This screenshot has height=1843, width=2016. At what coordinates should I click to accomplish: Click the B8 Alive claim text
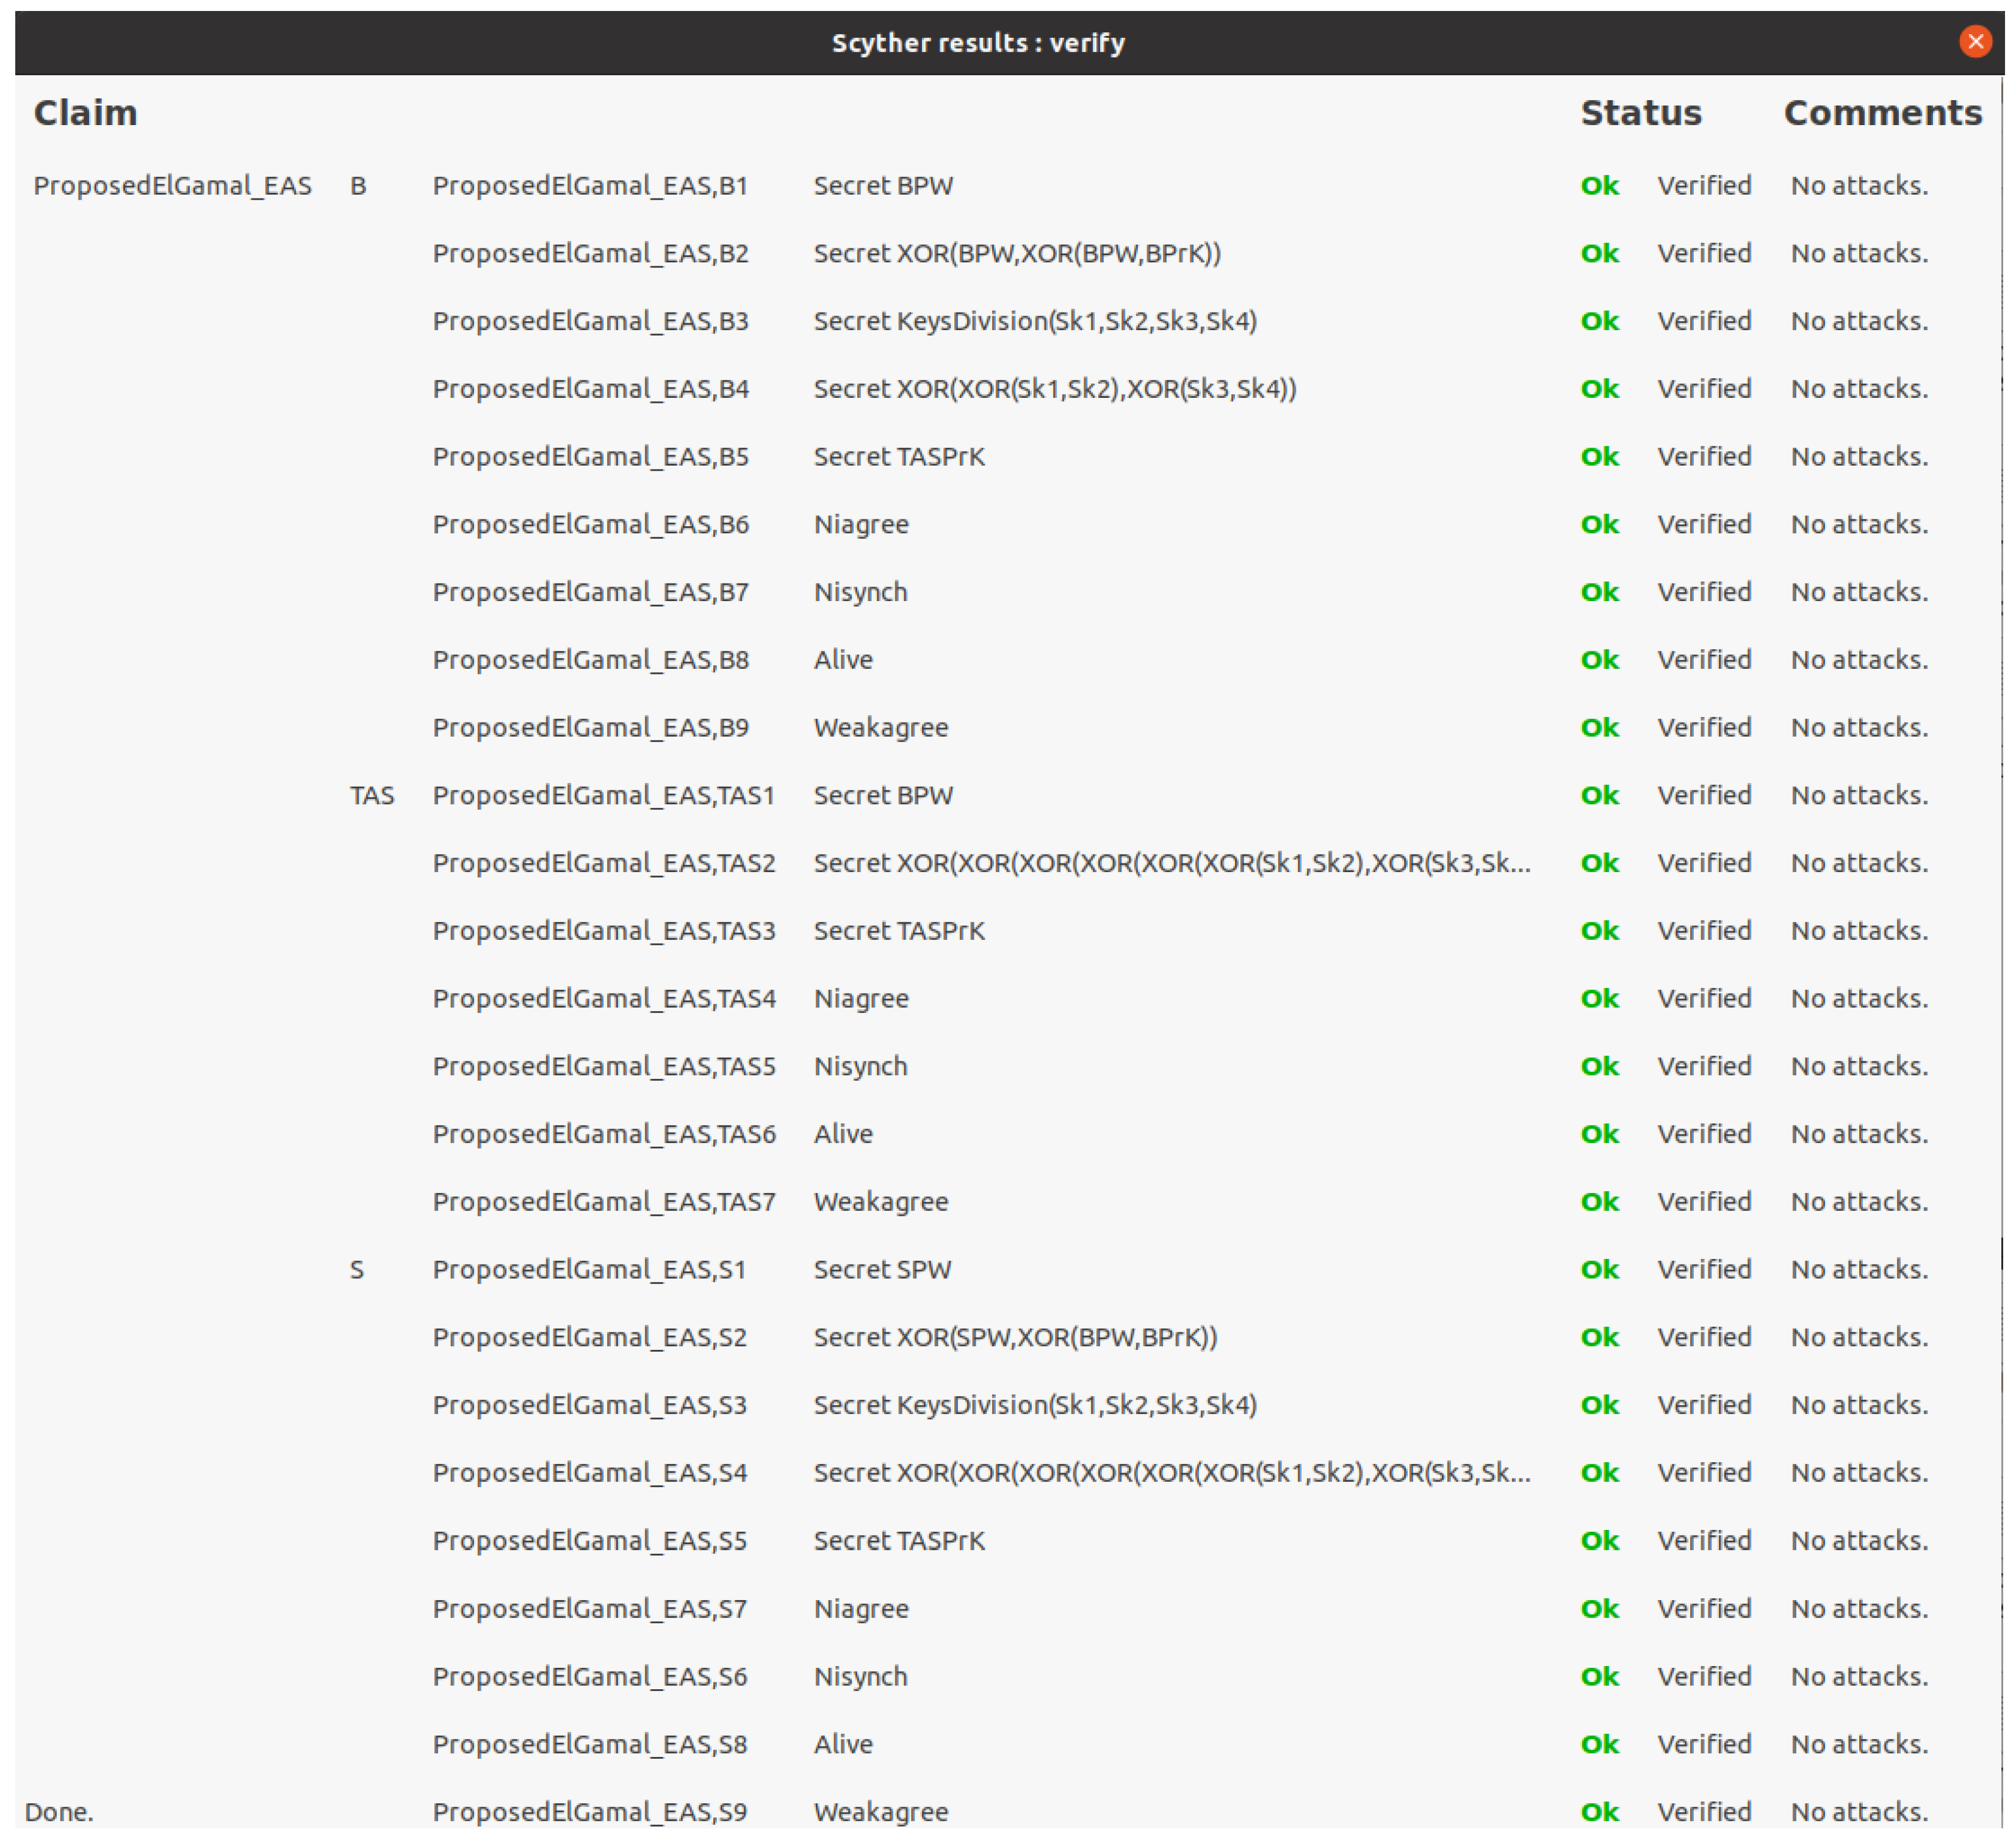[843, 660]
